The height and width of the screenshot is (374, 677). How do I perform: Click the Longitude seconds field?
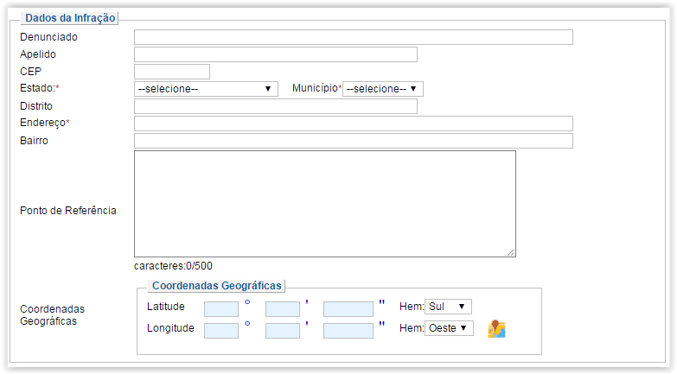tap(348, 331)
